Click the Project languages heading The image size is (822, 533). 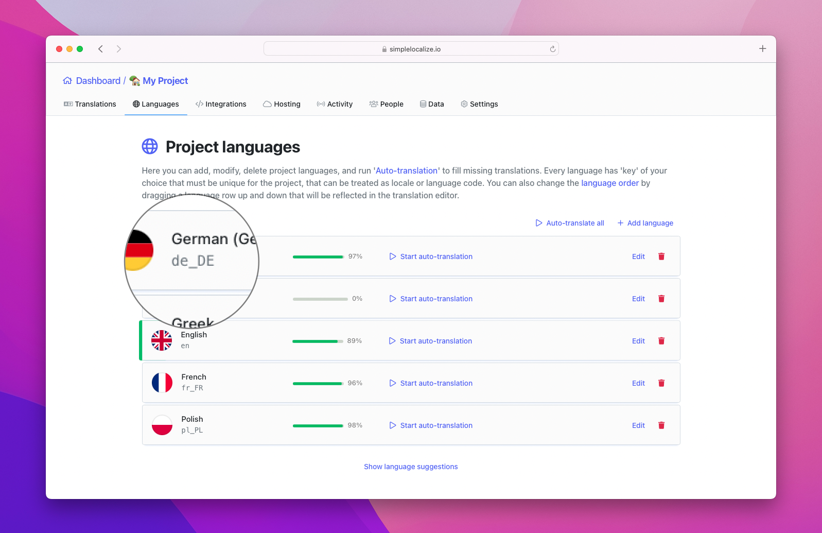pos(233,147)
